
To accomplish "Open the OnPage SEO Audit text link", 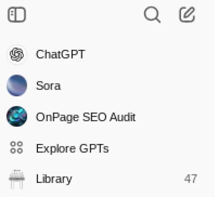I will pos(86,117).
